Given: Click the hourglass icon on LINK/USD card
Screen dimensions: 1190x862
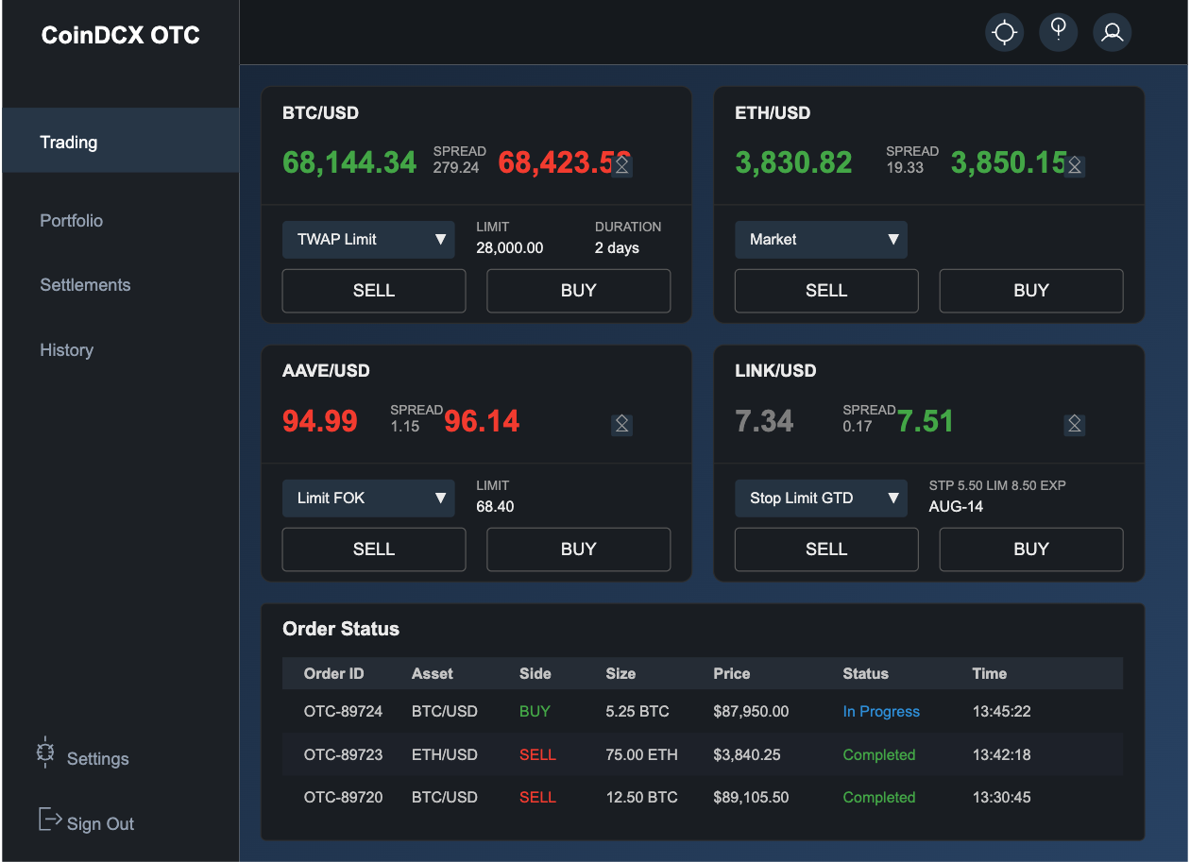Looking at the screenshot, I should tap(1074, 424).
